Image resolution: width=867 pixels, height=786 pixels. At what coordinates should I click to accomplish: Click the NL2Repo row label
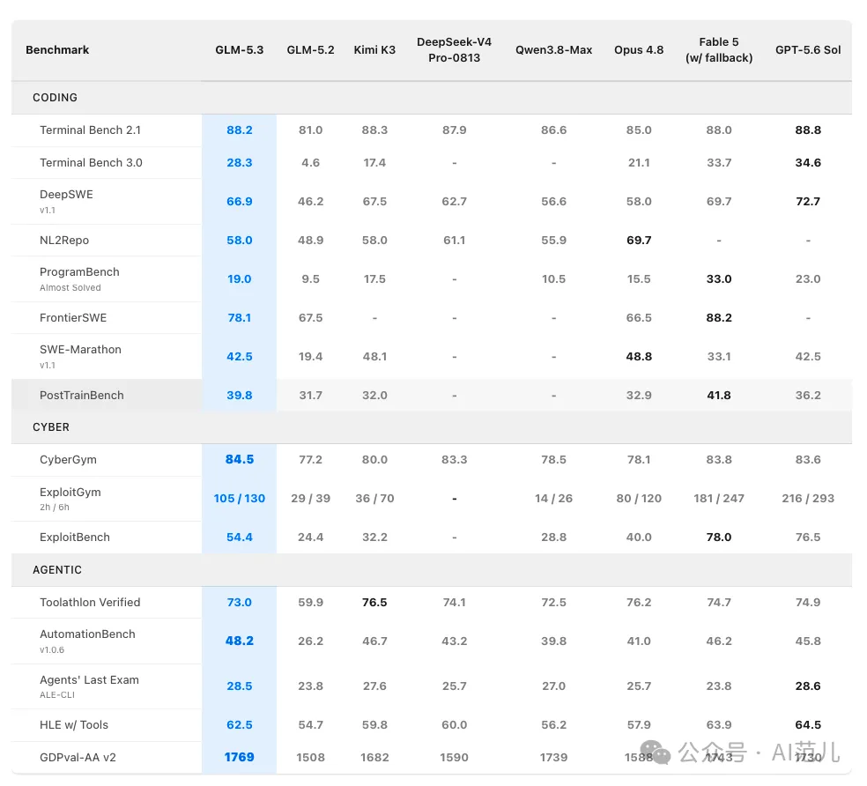64,240
